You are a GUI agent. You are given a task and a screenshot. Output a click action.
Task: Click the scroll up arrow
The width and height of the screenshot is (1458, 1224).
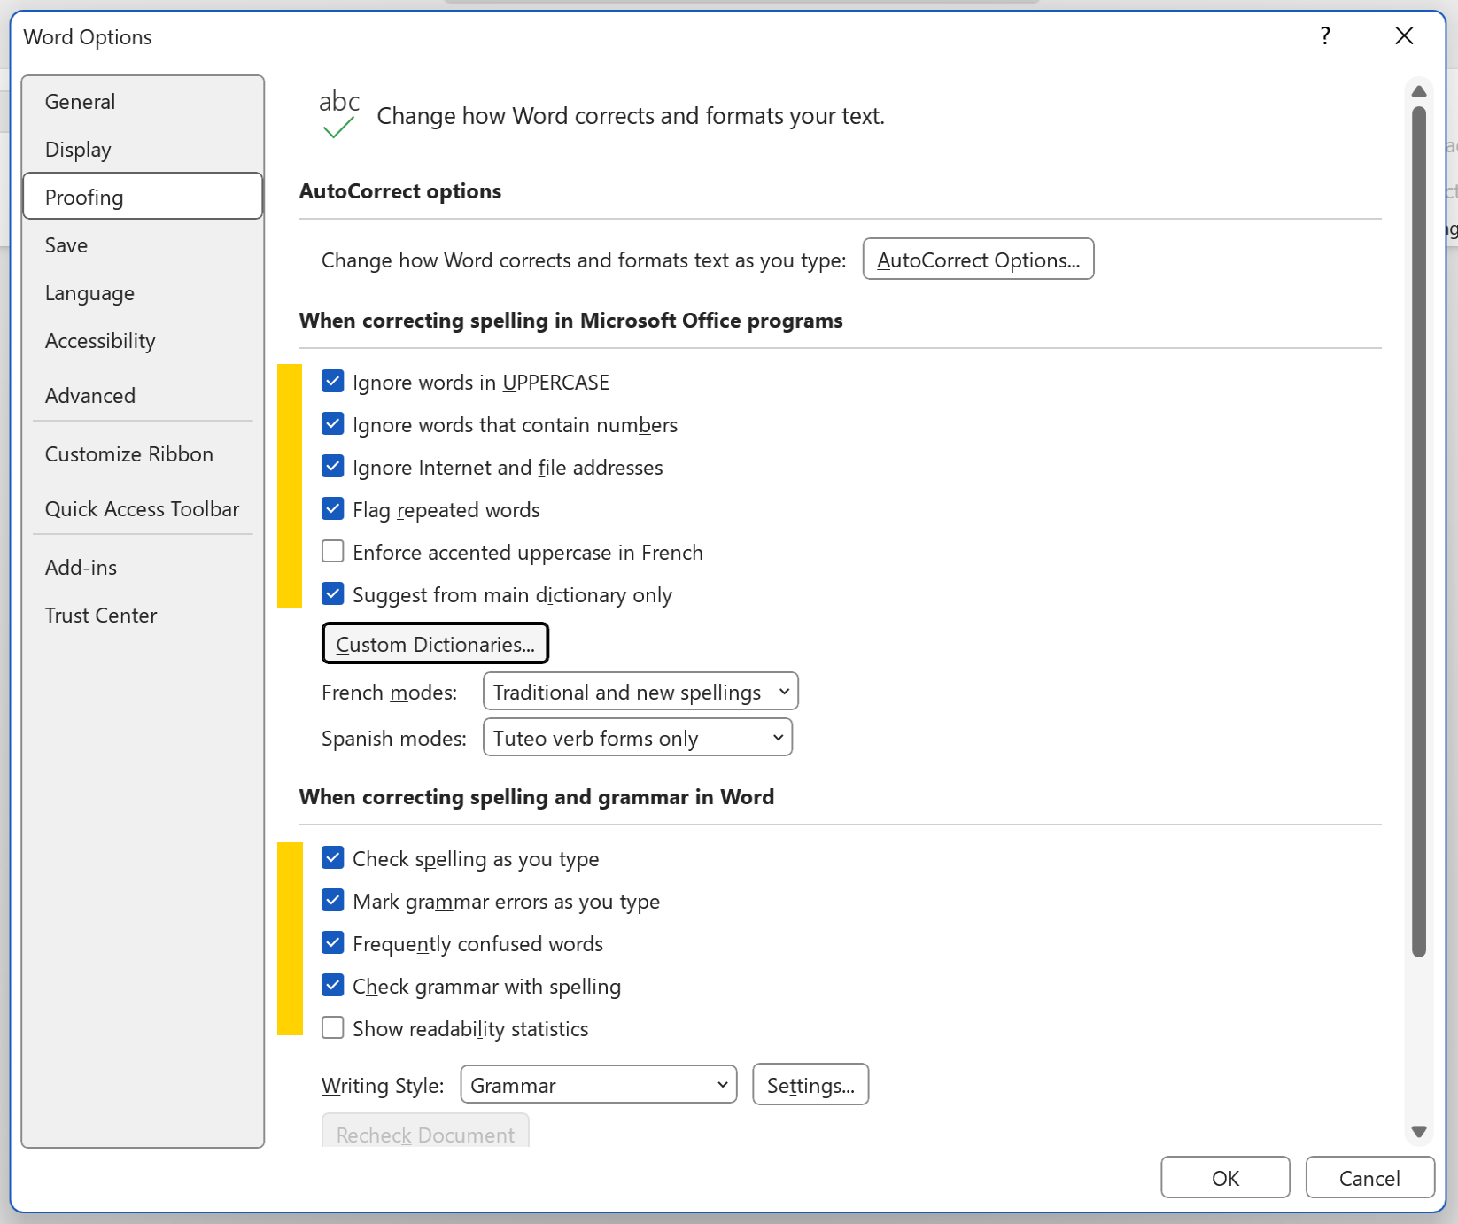(x=1419, y=91)
